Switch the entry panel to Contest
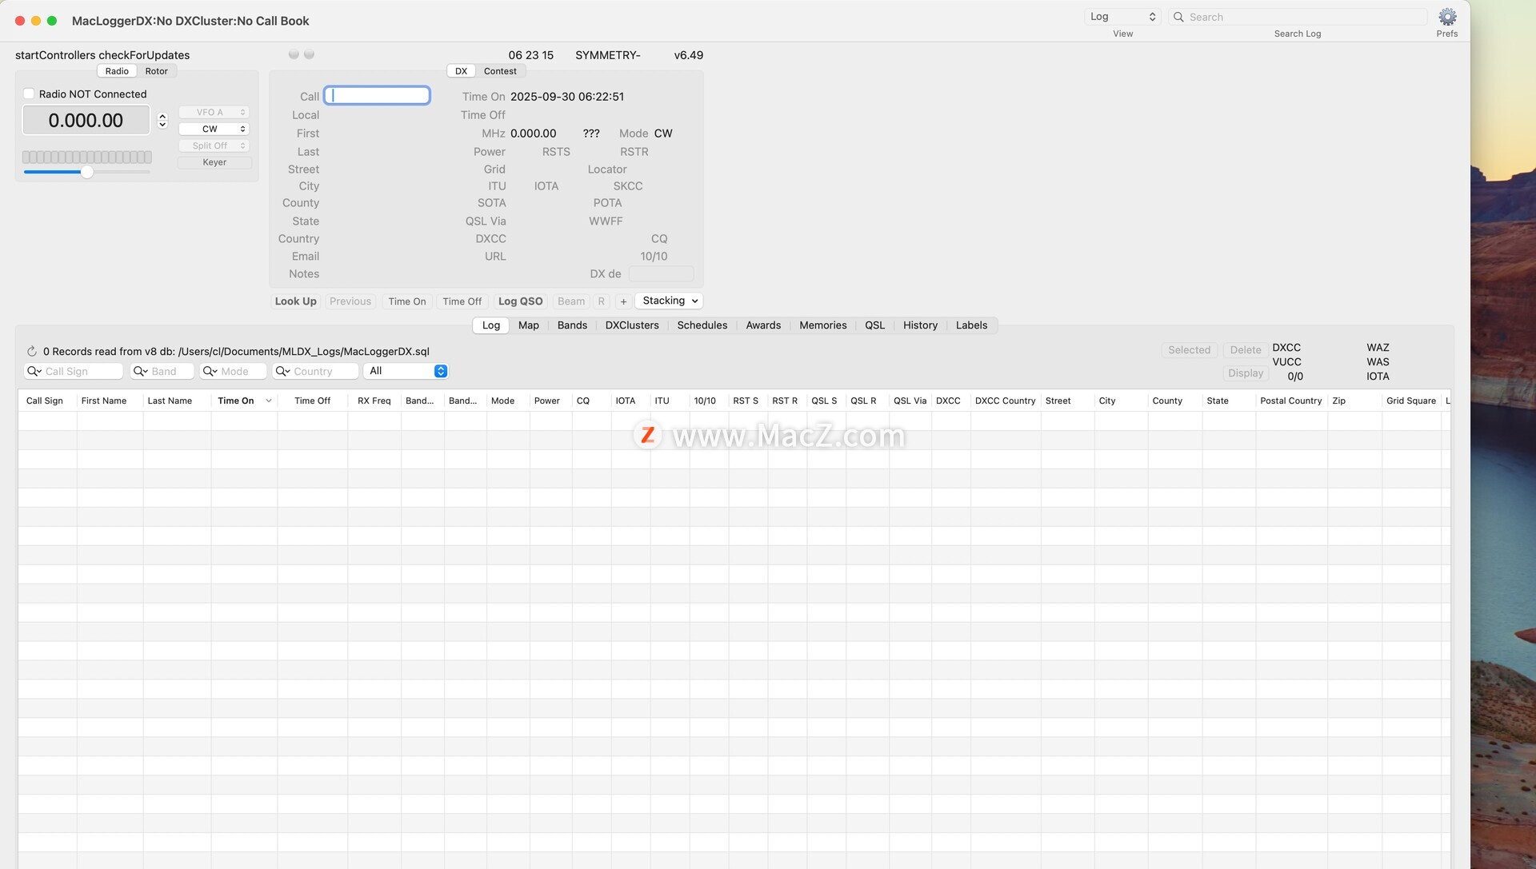1536x869 pixels. pos(500,71)
